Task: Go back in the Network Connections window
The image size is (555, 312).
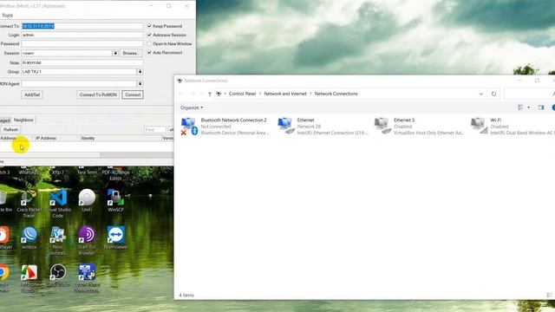Action: pyautogui.click(x=181, y=94)
